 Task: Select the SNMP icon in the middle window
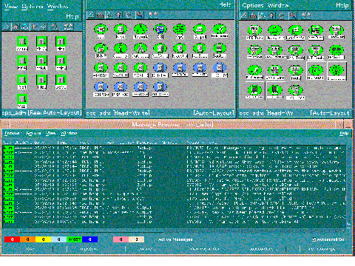(101, 51)
